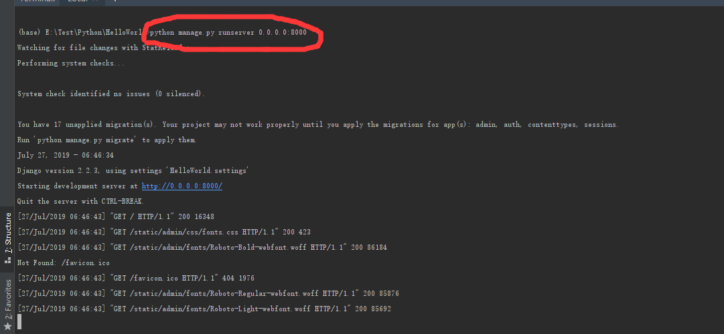Click the 'python manage.py migrate' hint line

[106, 140]
